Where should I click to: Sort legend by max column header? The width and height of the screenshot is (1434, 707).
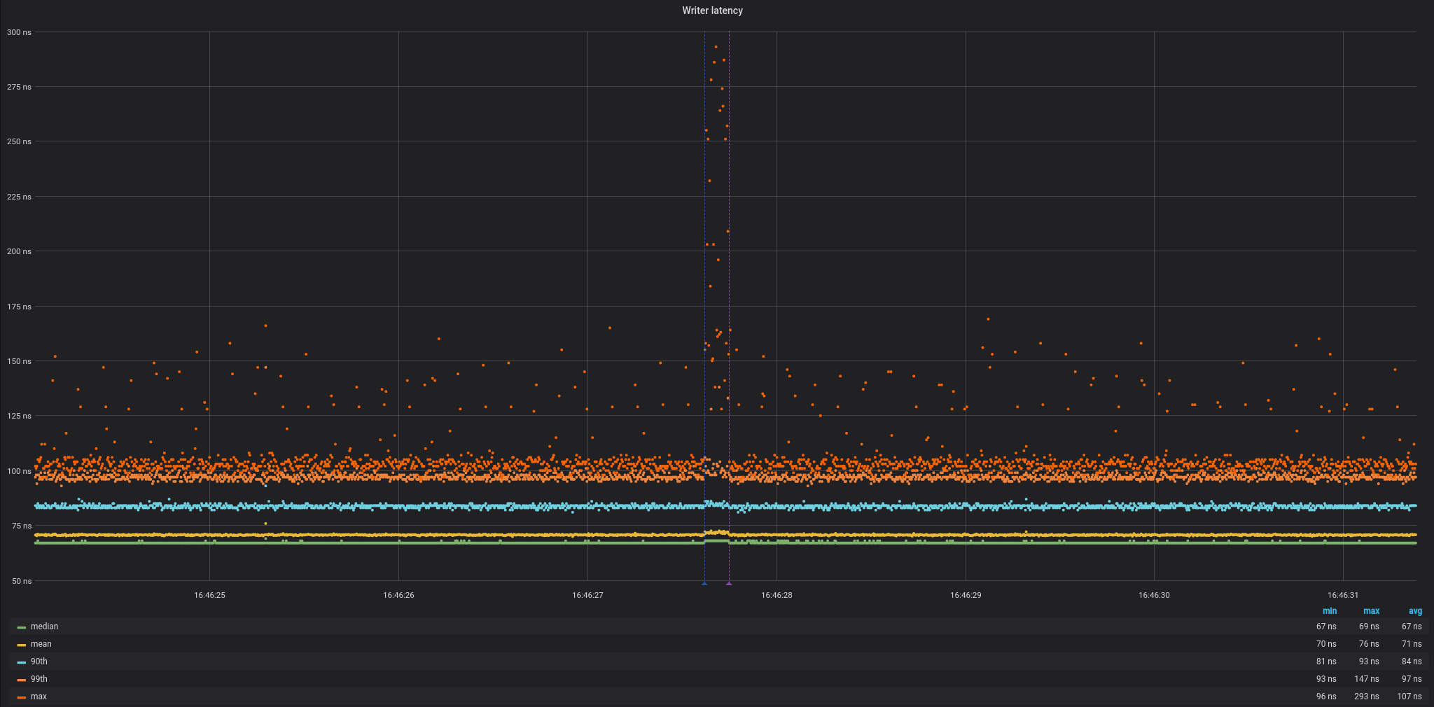coord(1371,611)
